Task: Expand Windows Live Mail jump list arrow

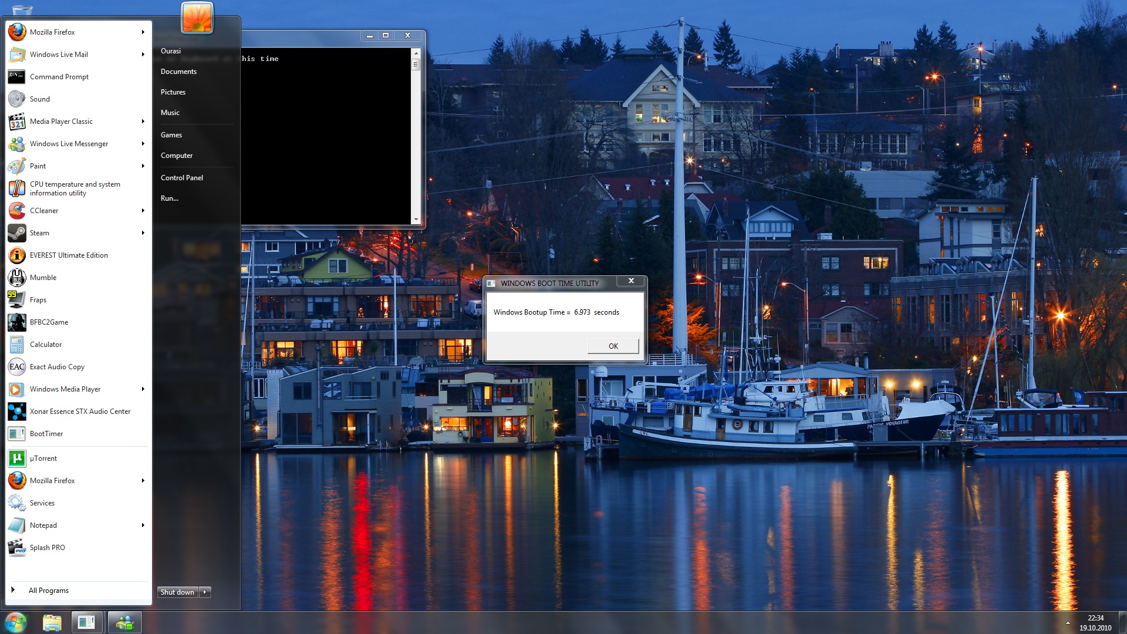Action: pos(143,55)
